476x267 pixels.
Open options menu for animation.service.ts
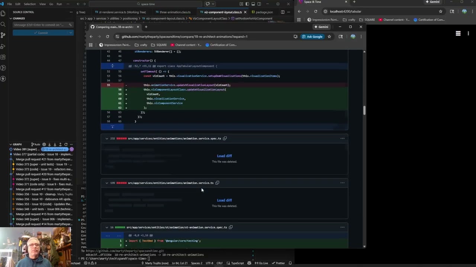(342, 183)
